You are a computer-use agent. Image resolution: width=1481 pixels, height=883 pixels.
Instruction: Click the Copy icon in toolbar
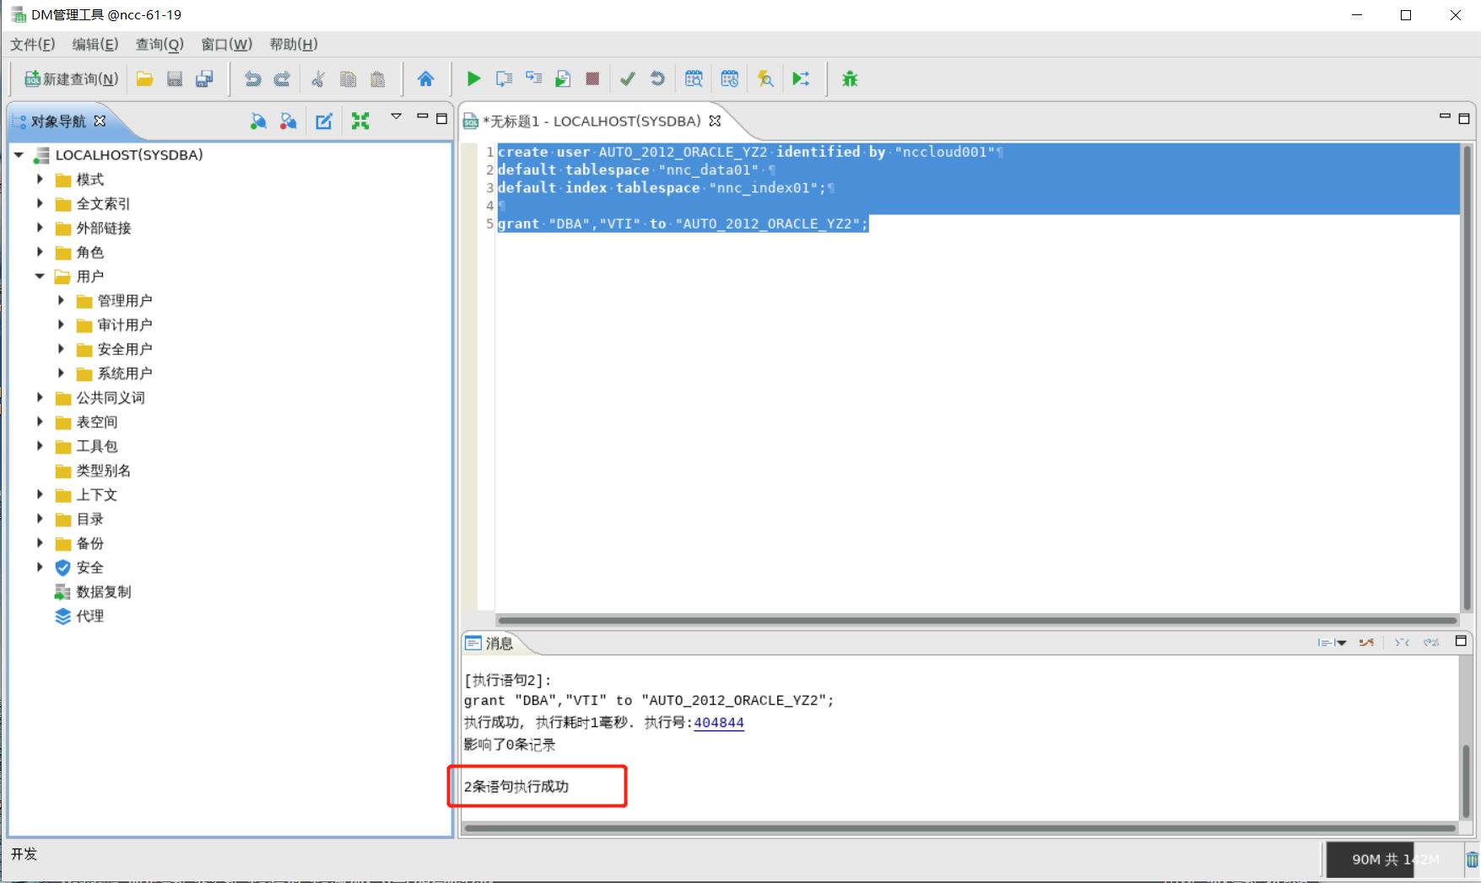348,79
